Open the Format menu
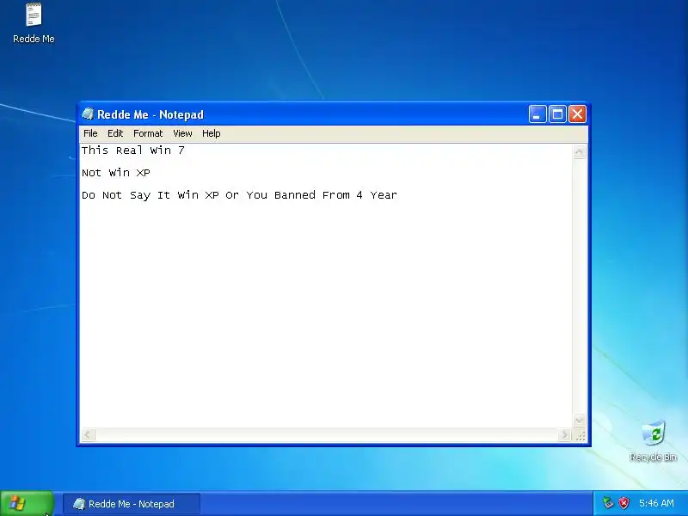This screenshot has width=688, height=516. coord(148,133)
